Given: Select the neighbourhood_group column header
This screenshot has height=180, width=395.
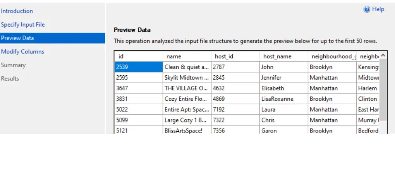Looking at the screenshot, I should pos(332,56).
